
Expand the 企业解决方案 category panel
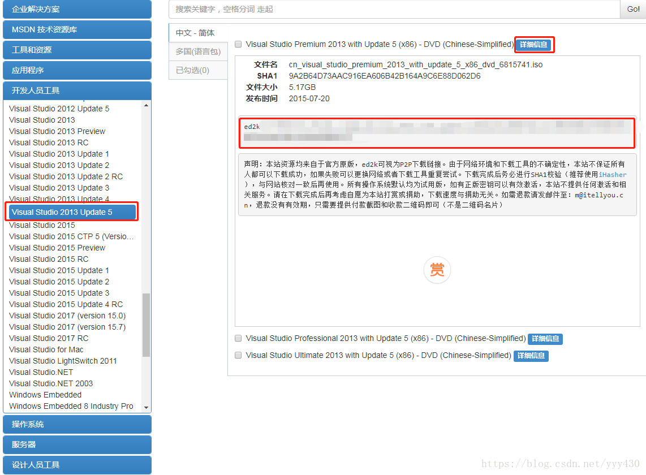pyautogui.click(x=77, y=9)
